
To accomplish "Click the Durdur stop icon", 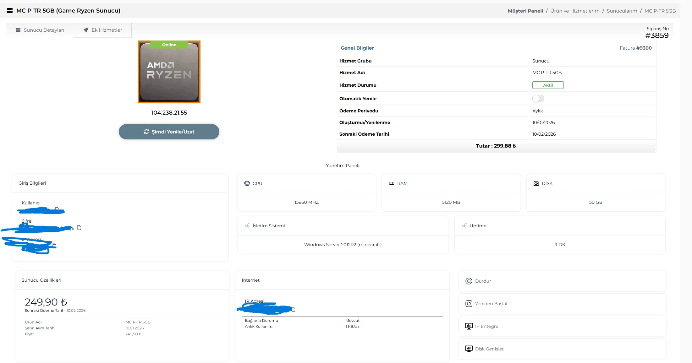I will [469, 281].
